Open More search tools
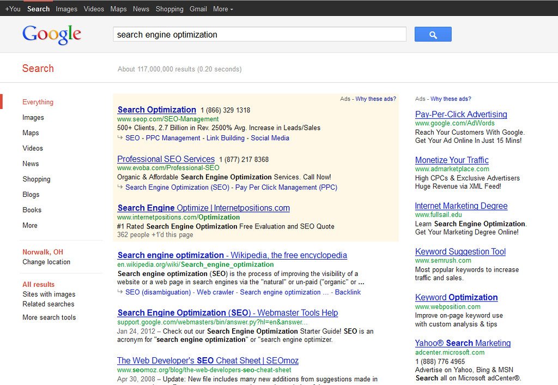The image size is (558, 385). 49,317
